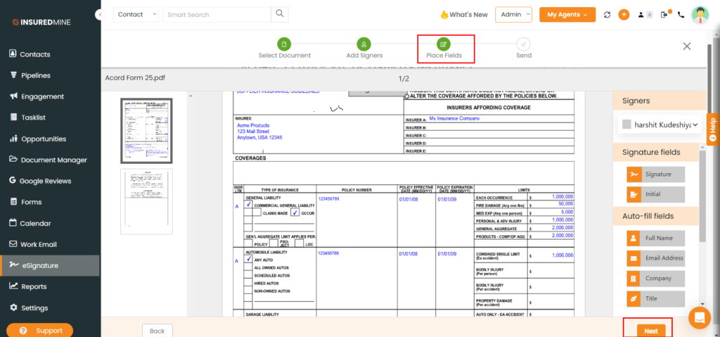Click the refresh sync icon
The height and width of the screenshot is (337, 720).
[607, 15]
